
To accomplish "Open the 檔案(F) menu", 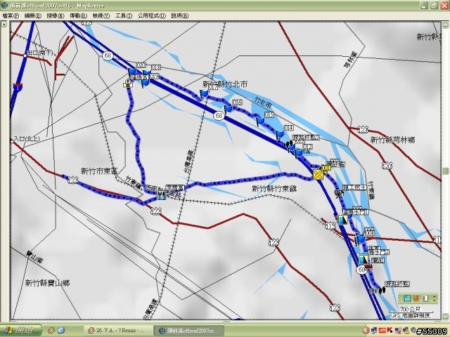I will 11,15.
